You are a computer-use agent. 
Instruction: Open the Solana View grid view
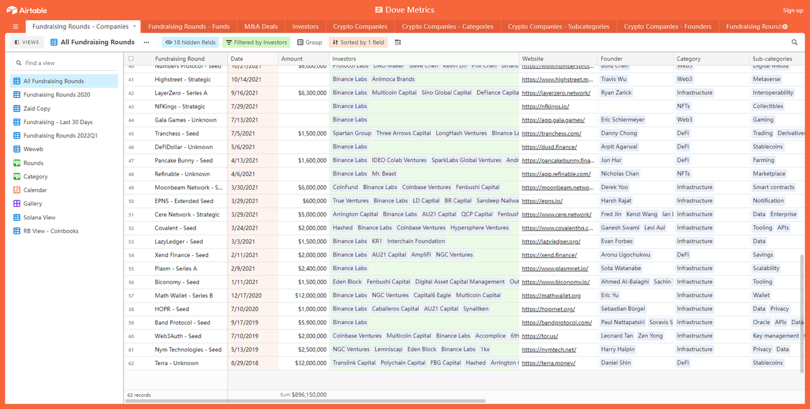tap(39, 217)
